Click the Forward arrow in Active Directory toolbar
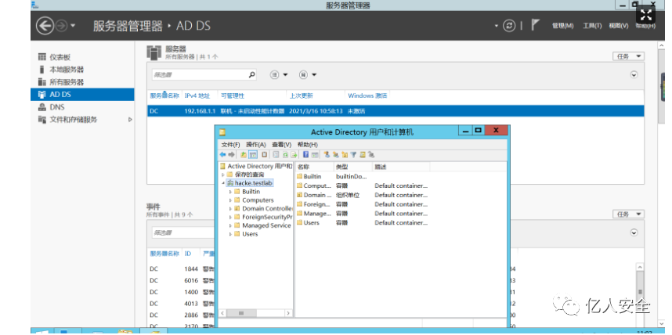 tap(231, 155)
